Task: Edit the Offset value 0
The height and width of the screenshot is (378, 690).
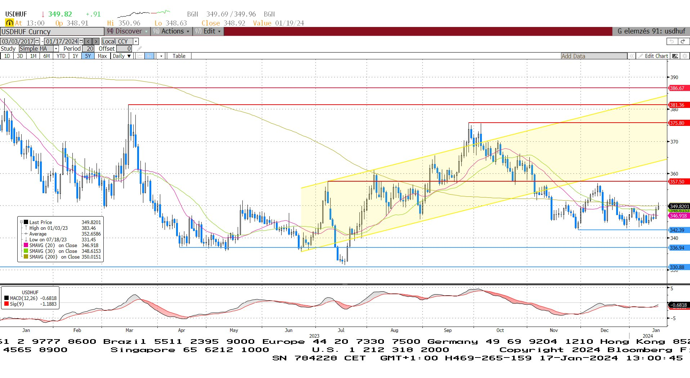Action: pos(124,49)
